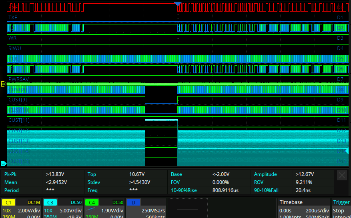
Task: Open the C1 channel settings box
Action: coord(20,209)
